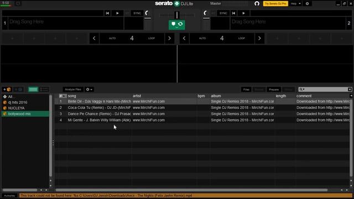Open the Prepare panel
This screenshot has height=199, width=354.
[x=274, y=90]
